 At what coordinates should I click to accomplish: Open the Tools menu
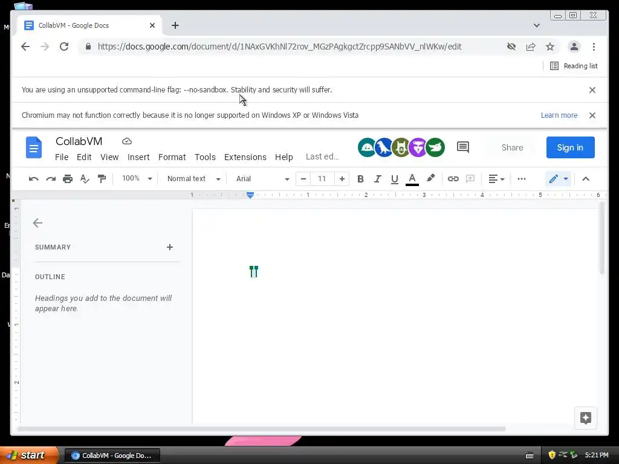pyautogui.click(x=206, y=157)
